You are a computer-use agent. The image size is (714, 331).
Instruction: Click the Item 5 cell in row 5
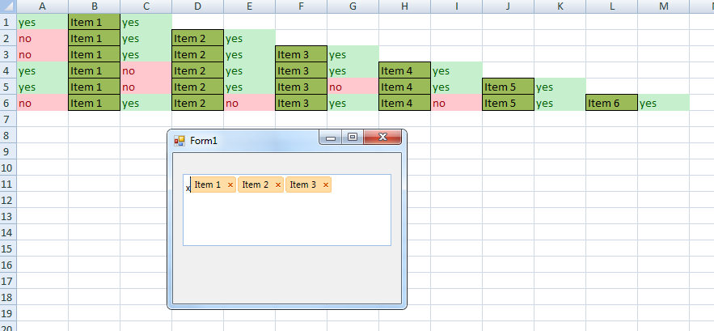508,87
